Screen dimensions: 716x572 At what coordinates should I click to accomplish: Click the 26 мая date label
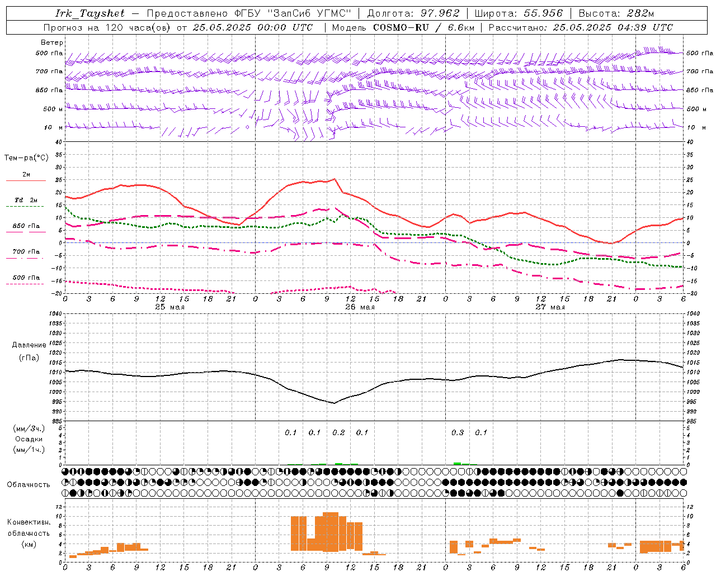(x=360, y=307)
